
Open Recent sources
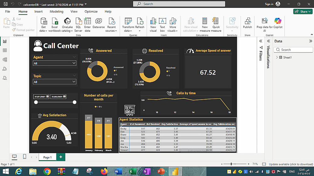pos(111,24)
